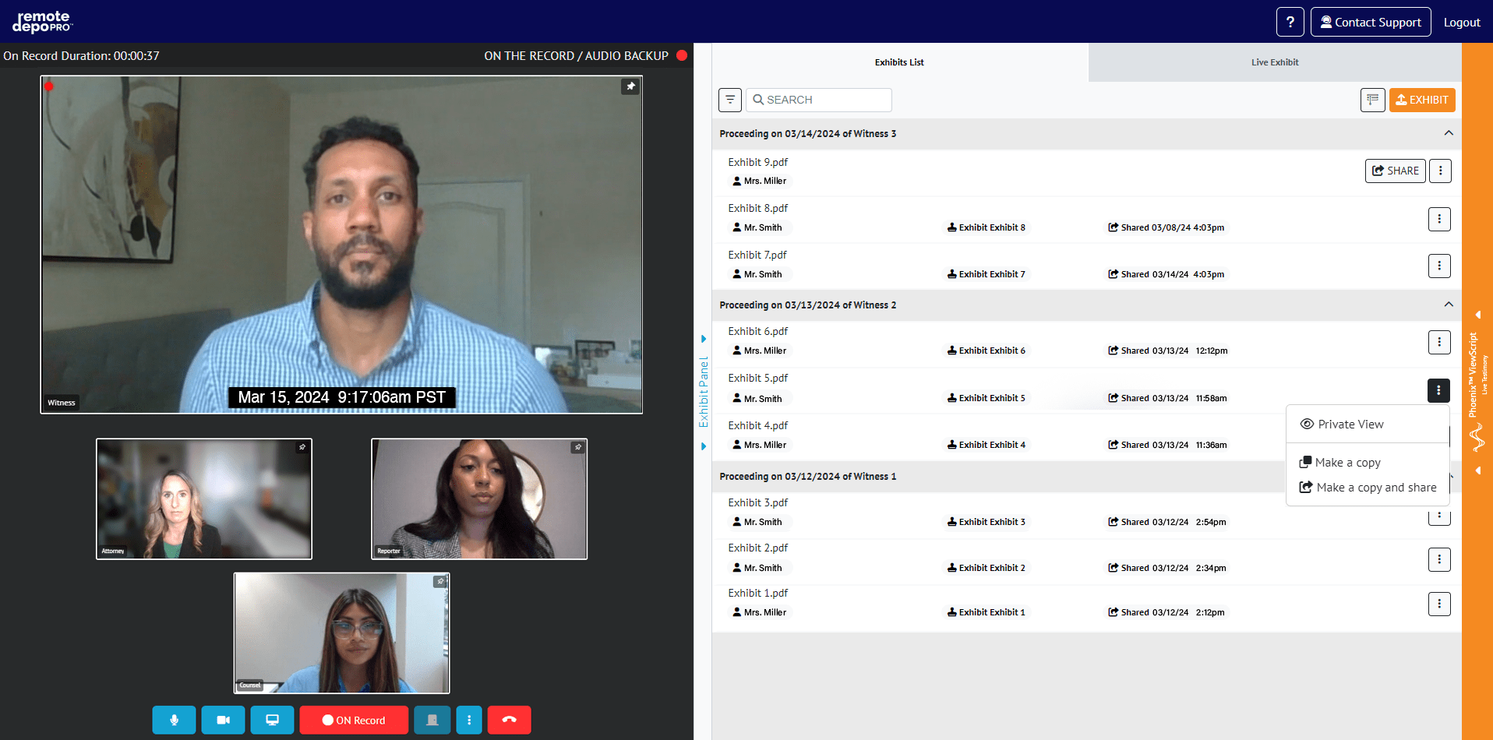Click the Proceeding on 03/12/2024 of Witness 1 header

pos(807,476)
